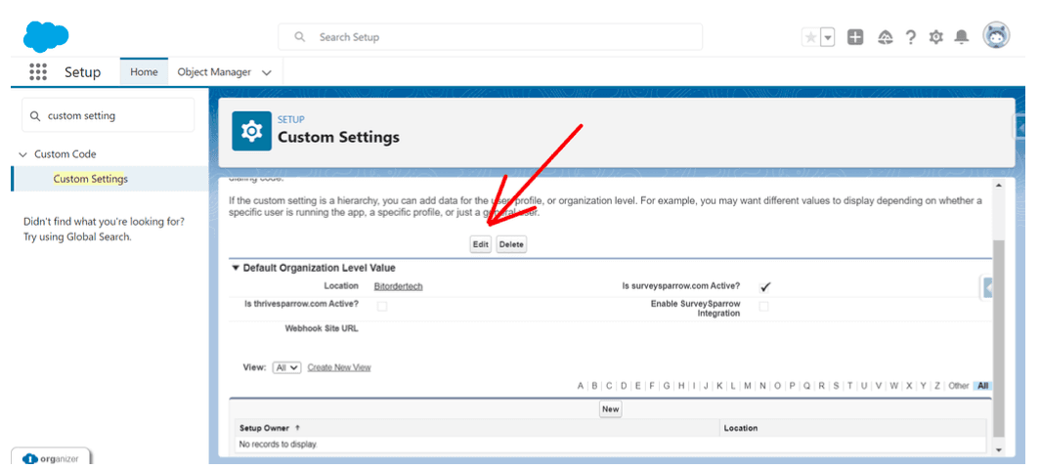Toggle Enable SurveySparrow Integration checkbox
Screen dimensions: 1040x469
click(x=763, y=306)
